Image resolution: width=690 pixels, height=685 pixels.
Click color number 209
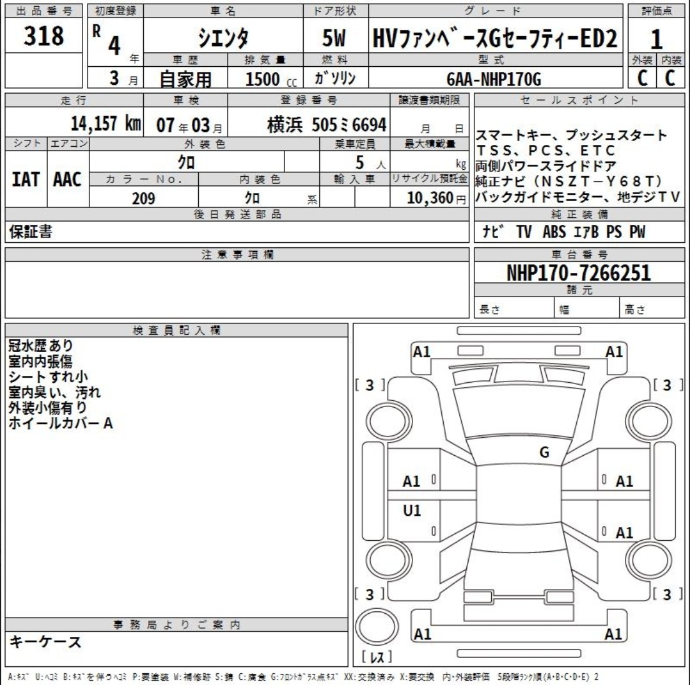144,199
